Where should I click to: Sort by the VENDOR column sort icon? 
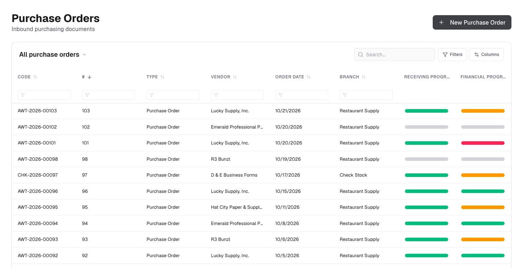coord(235,77)
